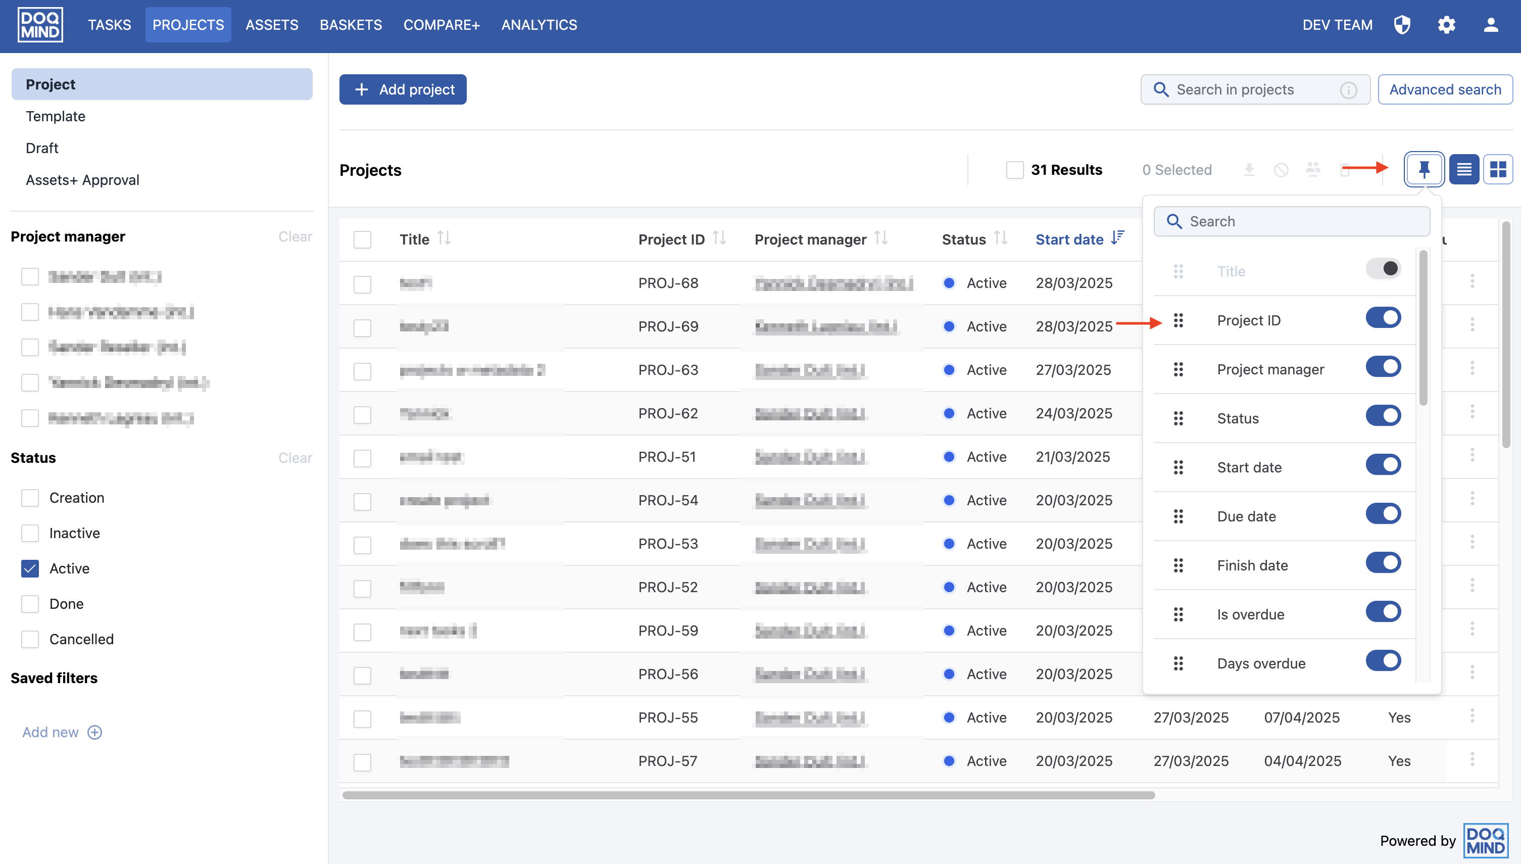Disable the Project manager column toggle

point(1383,367)
